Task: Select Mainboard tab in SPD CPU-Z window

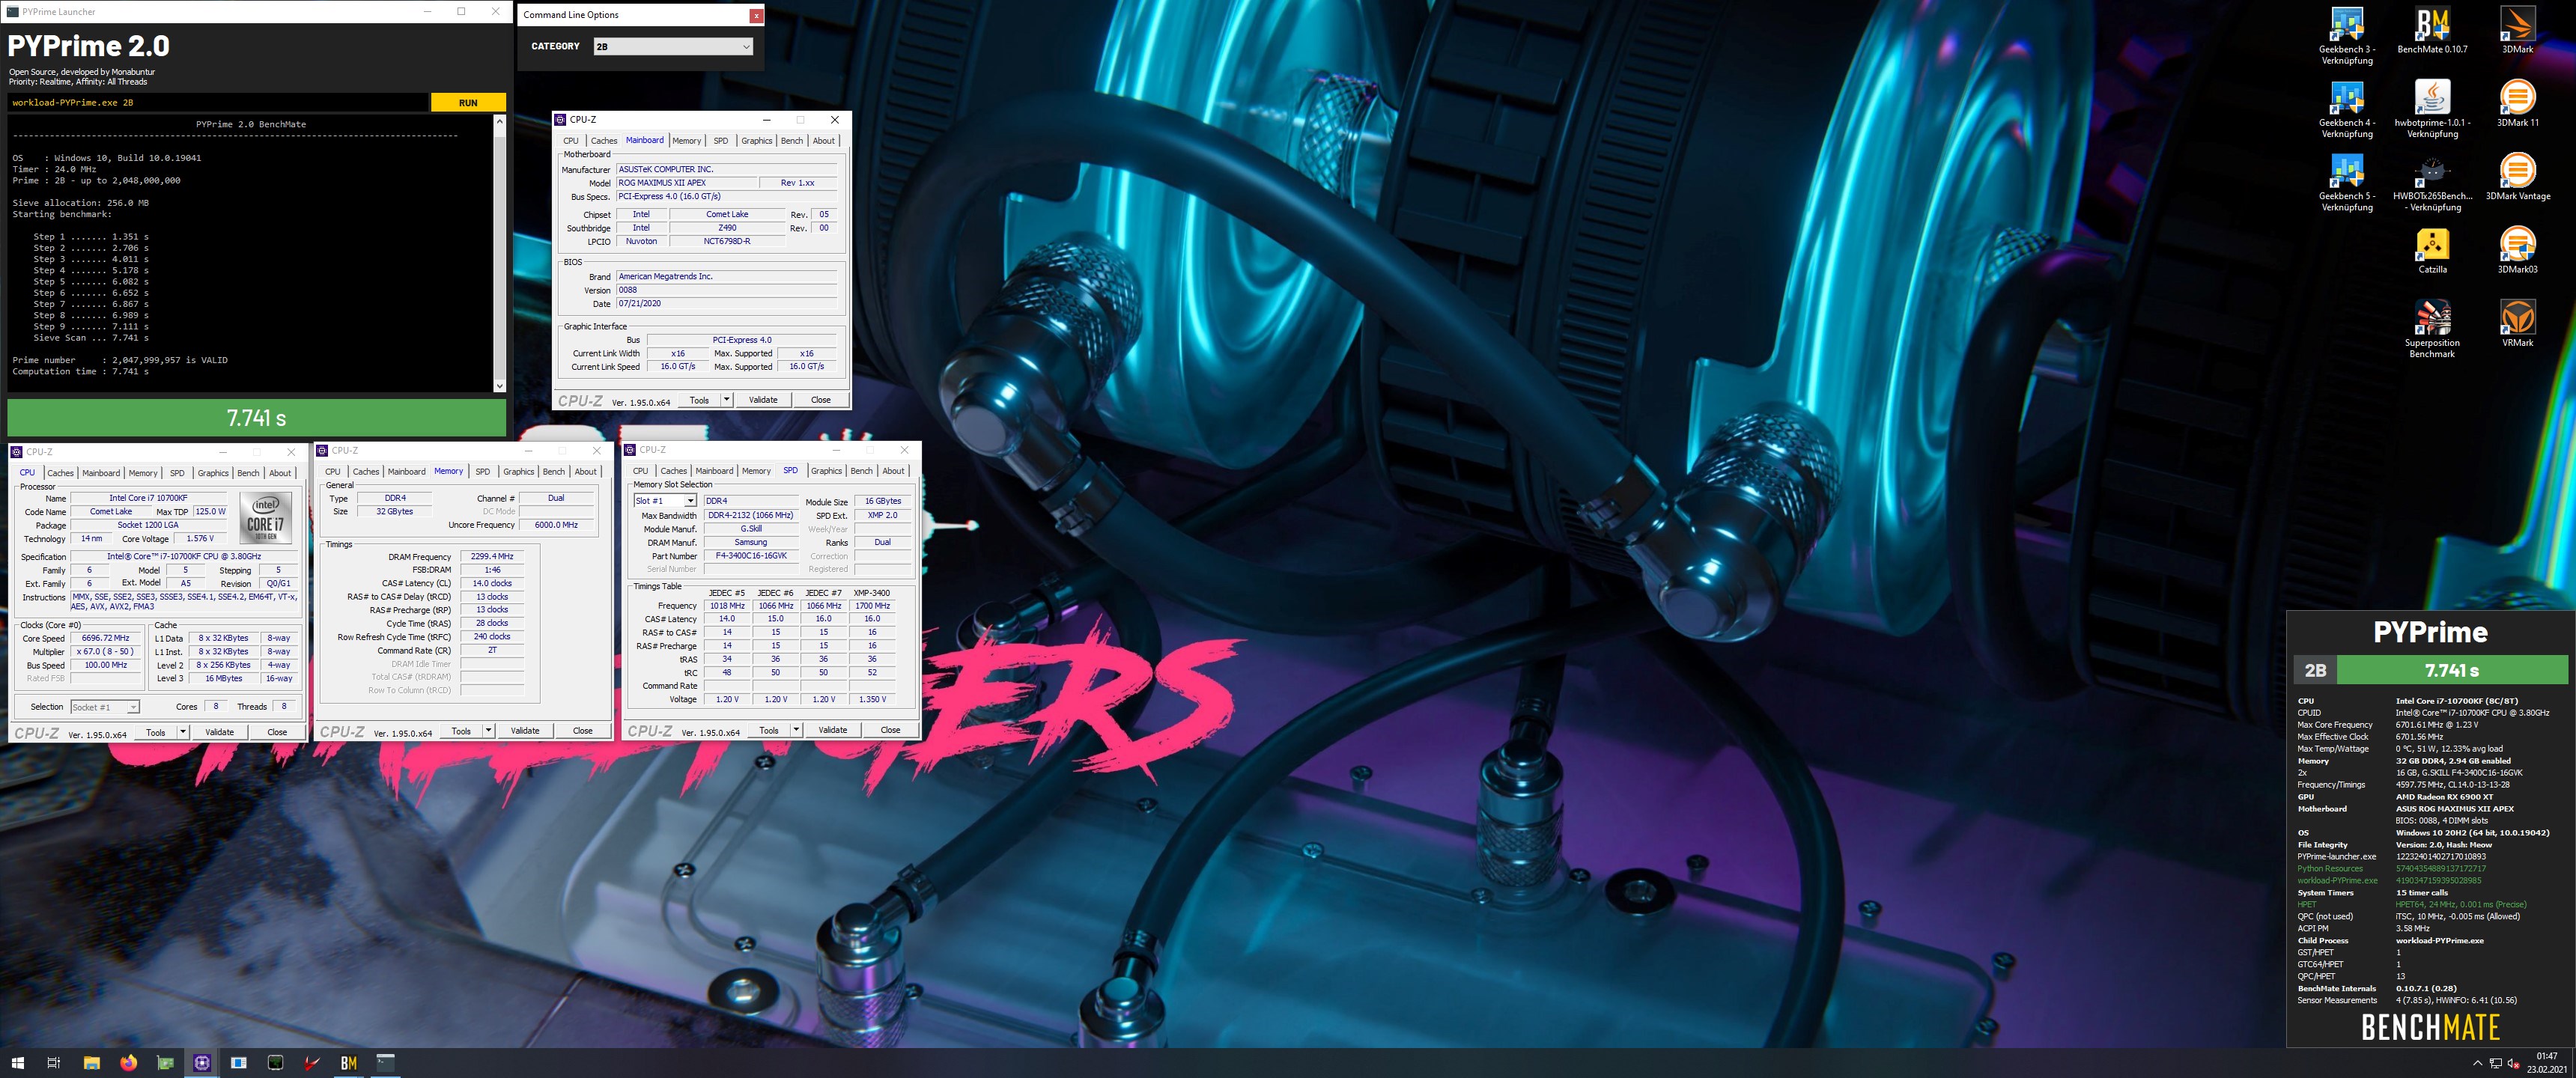Action: [x=714, y=471]
